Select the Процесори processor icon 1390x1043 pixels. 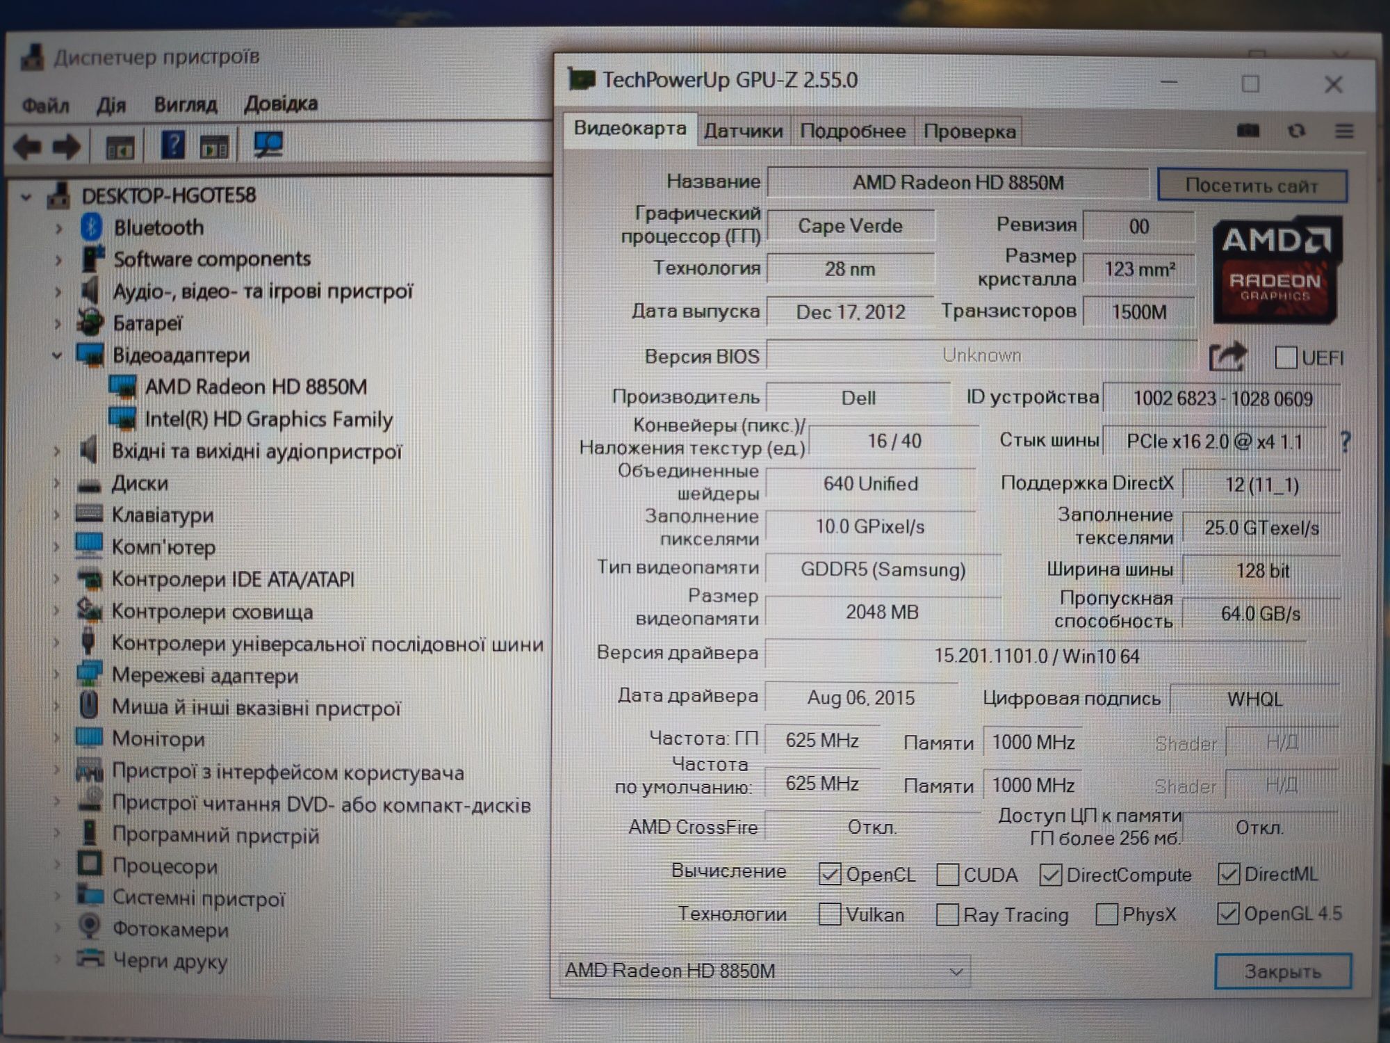(89, 864)
